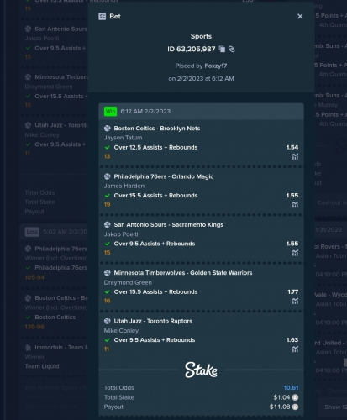Open Utah Jazz - Toronto Raptors match

pyautogui.click(x=153, y=321)
